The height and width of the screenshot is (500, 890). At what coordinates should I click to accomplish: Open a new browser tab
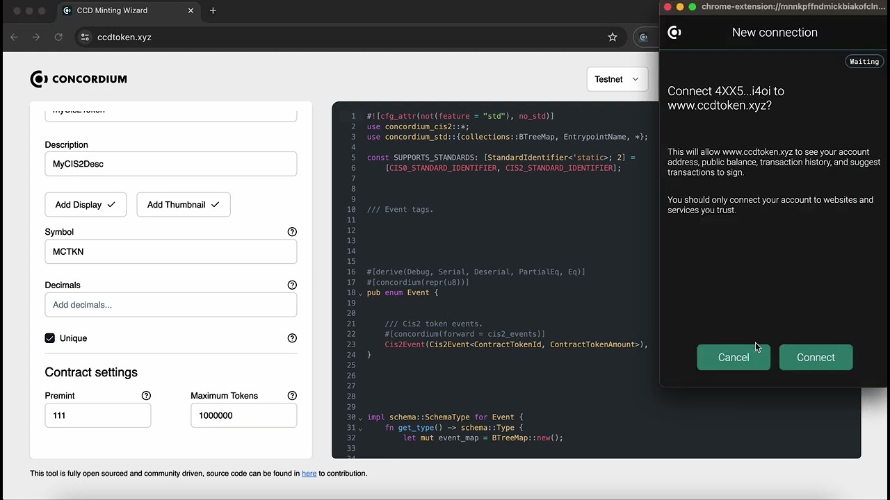(213, 10)
